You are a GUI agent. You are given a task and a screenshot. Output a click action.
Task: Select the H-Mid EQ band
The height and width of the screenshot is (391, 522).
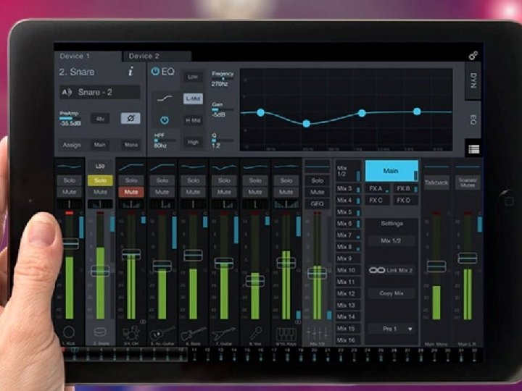193,120
